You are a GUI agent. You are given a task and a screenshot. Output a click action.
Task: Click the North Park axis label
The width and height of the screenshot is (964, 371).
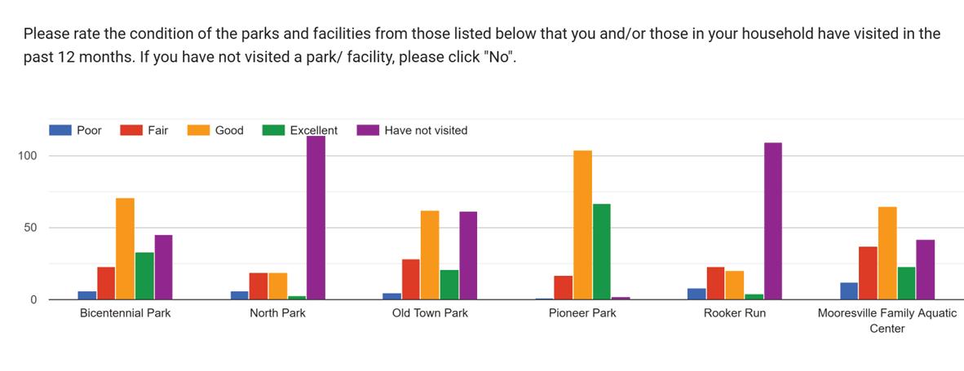[x=277, y=313]
